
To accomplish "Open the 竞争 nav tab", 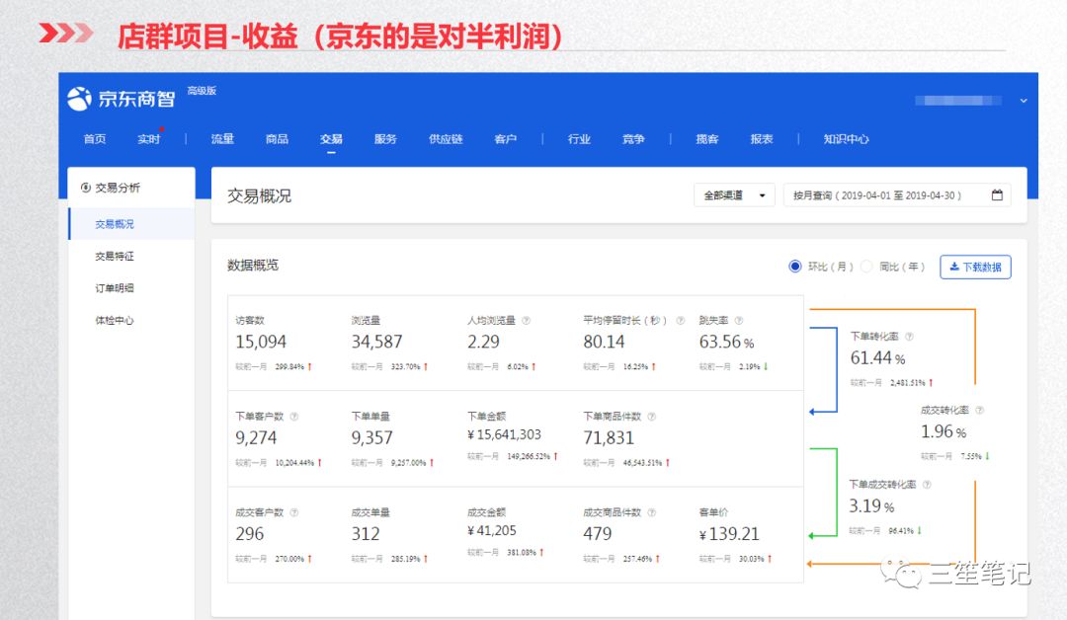I will (x=633, y=138).
